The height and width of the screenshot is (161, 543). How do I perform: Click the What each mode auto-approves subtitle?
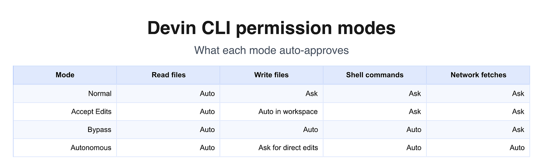[271, 50]
